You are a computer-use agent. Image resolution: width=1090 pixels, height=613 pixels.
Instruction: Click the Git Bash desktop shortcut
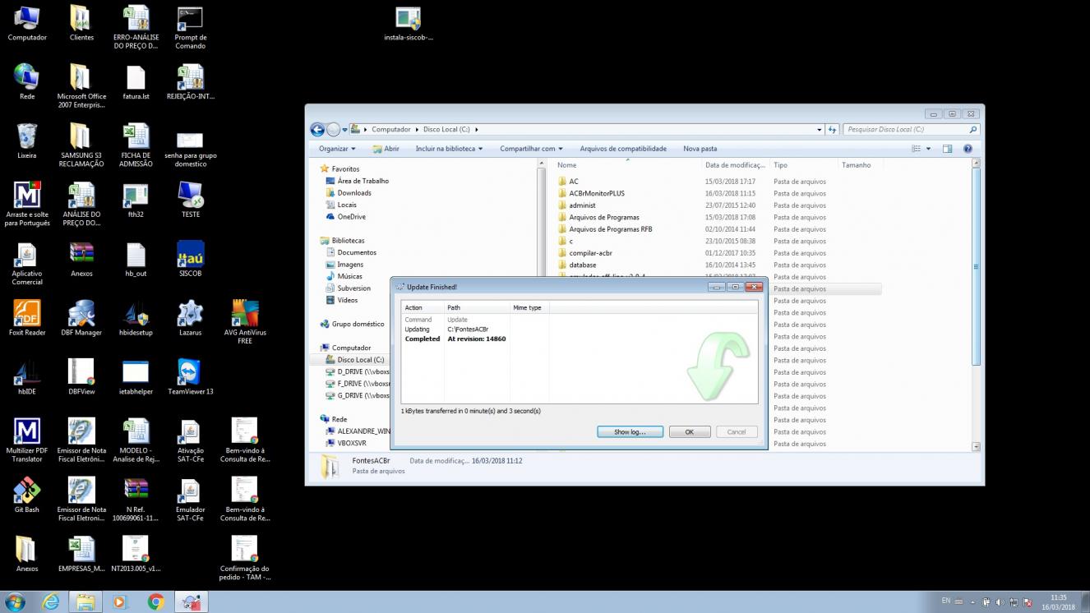(27, 494)
